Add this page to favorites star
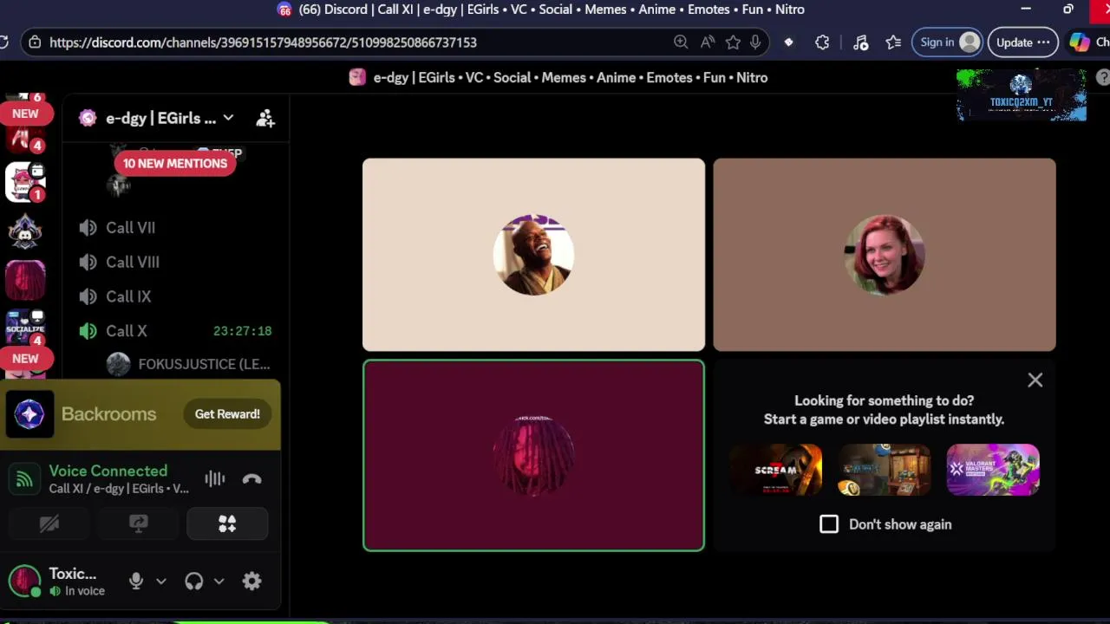 pos(733,42)
